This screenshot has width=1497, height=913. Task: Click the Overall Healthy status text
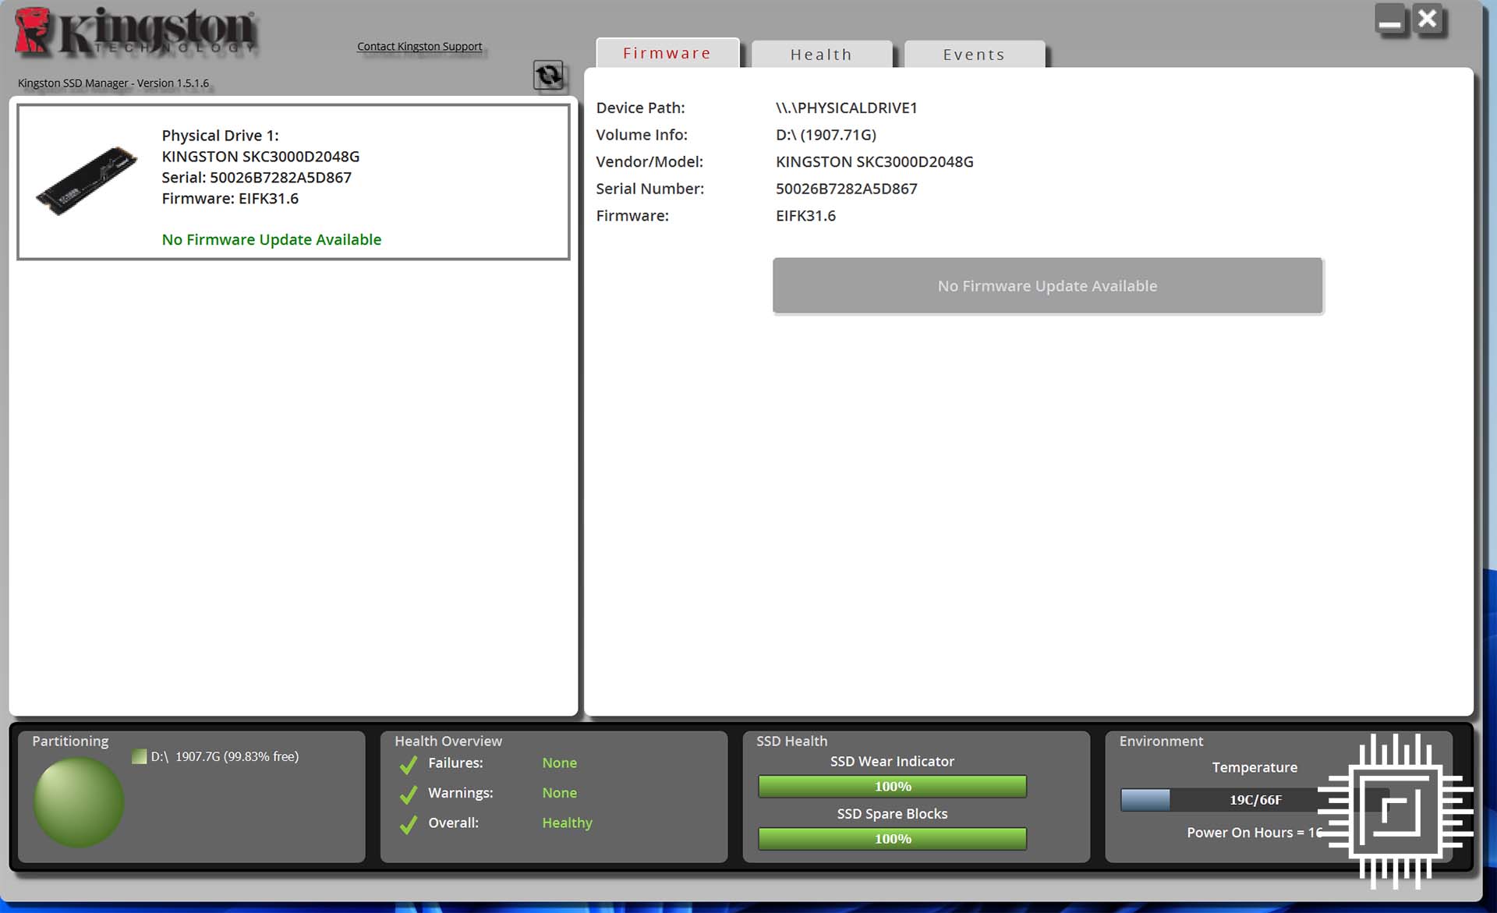[567, 823]
